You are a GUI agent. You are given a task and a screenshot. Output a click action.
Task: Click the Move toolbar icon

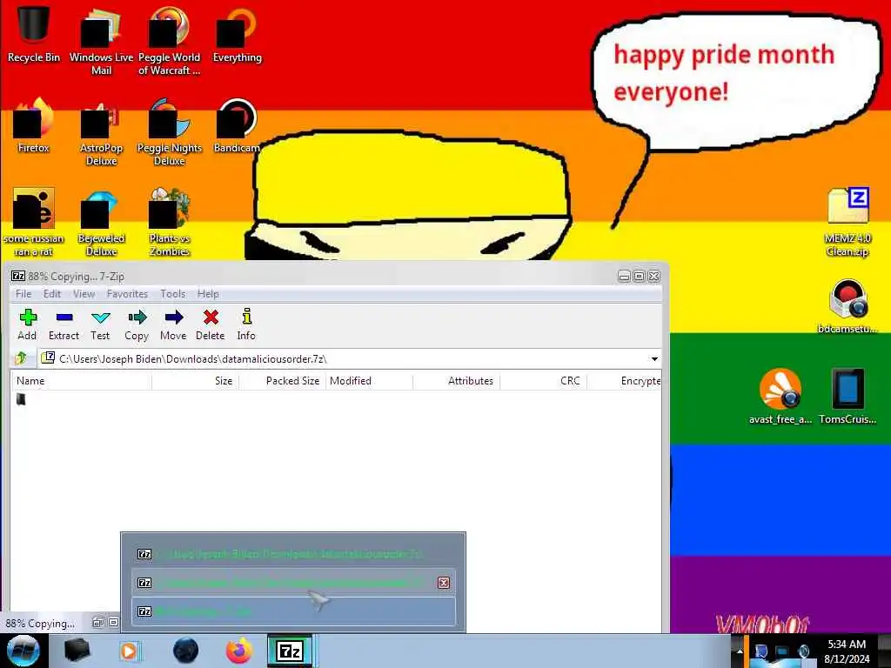point(173,324)
